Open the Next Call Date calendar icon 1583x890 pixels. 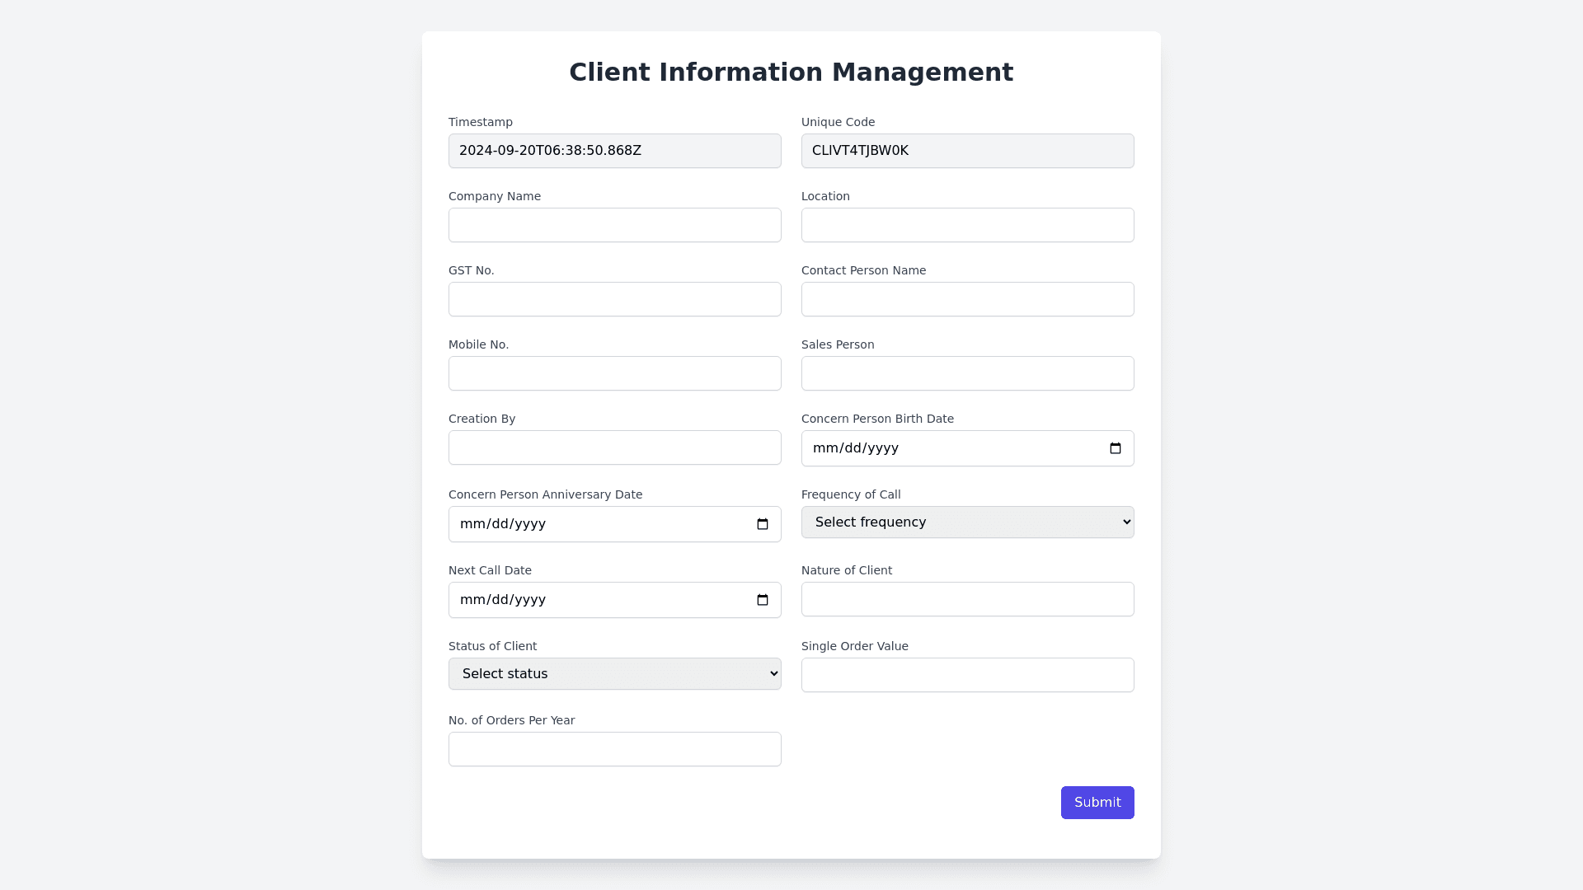click(763, 600)
